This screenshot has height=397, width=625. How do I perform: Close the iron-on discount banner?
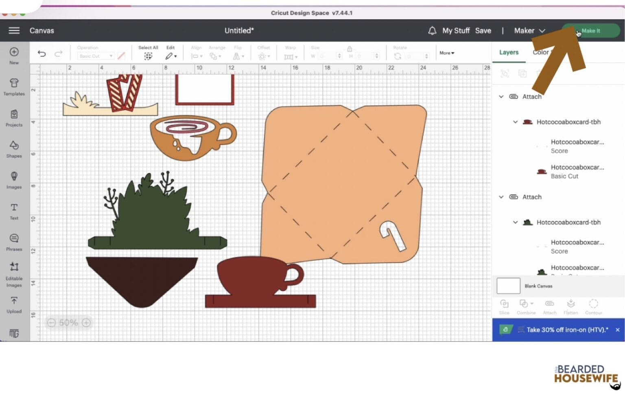tap(617, 330)
